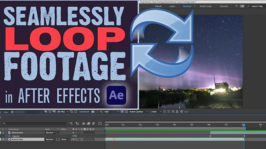Screen dimensions: 266x149
Task: Open the Normal blend mode dropdown for layer 1
Action: click(x=50, y=132)
